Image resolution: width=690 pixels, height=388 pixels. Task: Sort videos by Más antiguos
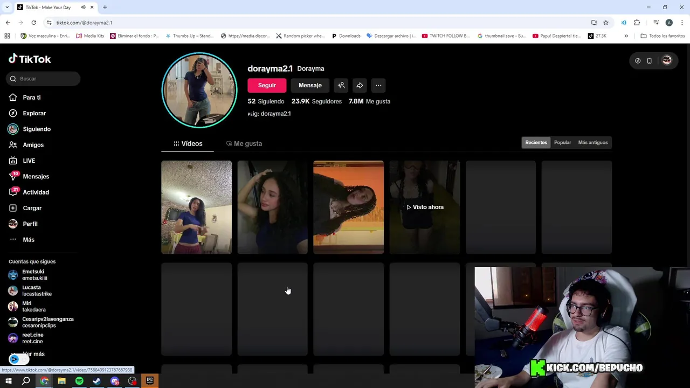point(593,142)
